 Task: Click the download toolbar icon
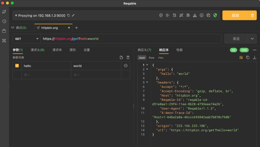click(x=195, y=15)
